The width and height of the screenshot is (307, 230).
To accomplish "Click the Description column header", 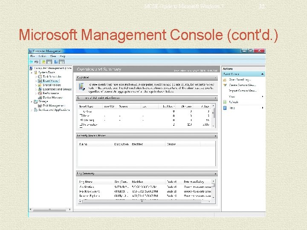I will 122,144.
